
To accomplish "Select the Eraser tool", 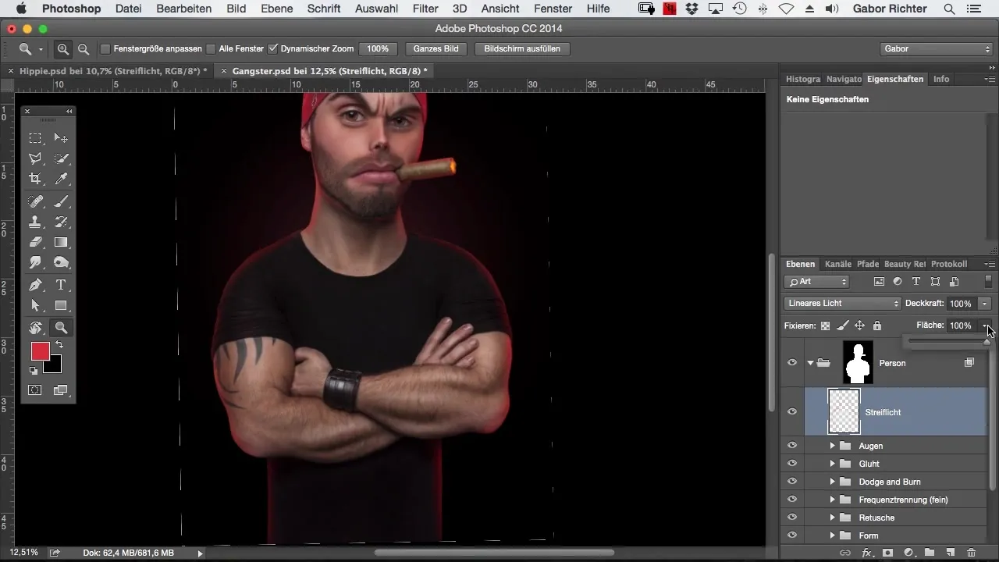I will tap(35, 242).
